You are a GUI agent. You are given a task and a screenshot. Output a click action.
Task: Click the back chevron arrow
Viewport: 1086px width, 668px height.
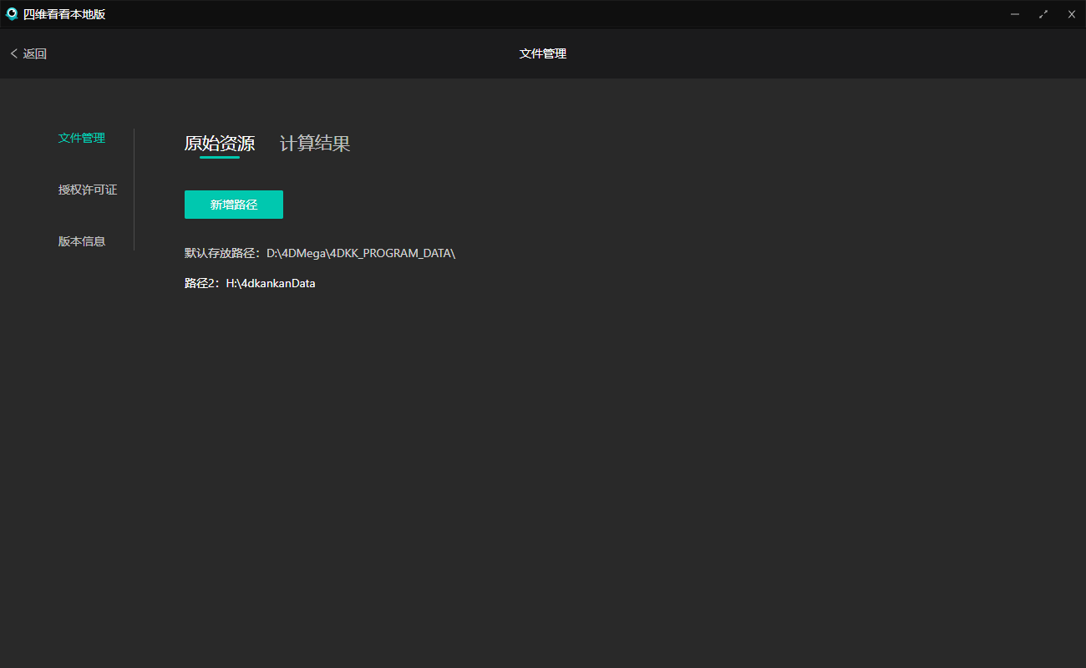click(x=13, y=53)
